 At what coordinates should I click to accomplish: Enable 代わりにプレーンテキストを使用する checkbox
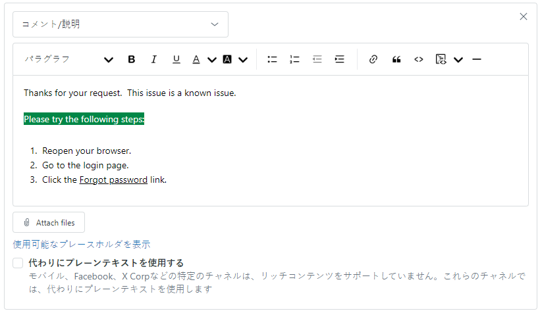click(18, 263)
